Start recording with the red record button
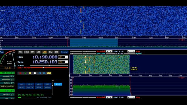Viewport: 187px width, 105px height. pyautogui.click(x=20, y=73)
